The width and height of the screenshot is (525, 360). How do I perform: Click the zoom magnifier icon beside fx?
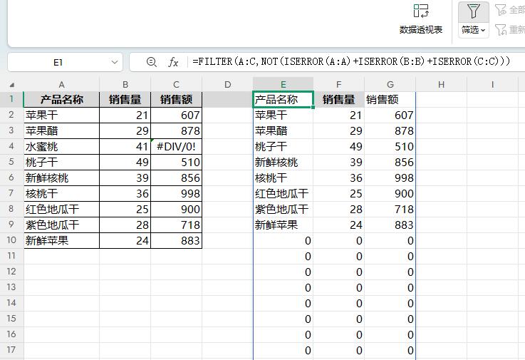click(x=151, y=62)
